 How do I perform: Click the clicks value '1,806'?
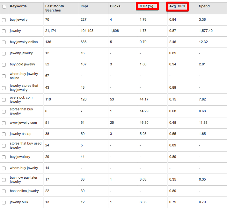pyautogui.click(x=114, y=31)
